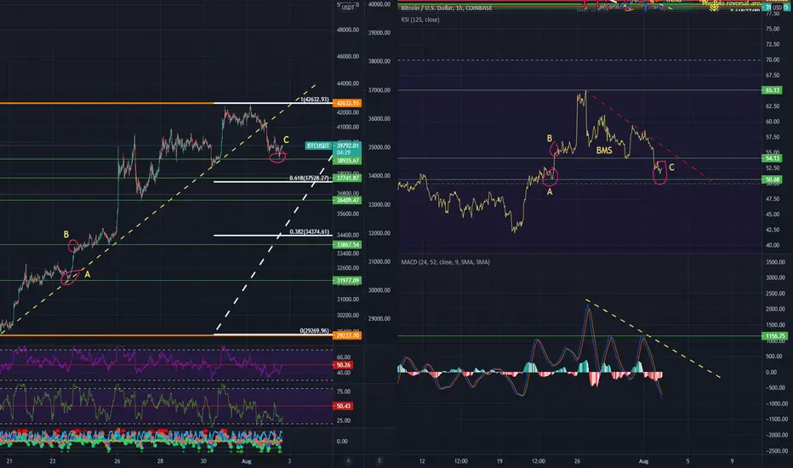The height and width of the screenshot is (468, 793).
Task: Click the 3500.00 tick on MACD axis
Action: click(x=775, y=262)
